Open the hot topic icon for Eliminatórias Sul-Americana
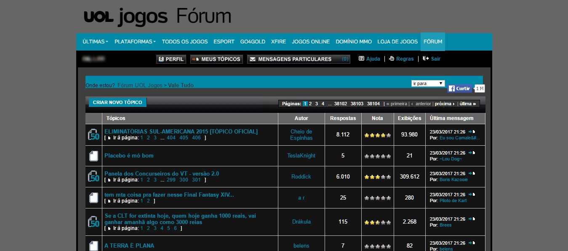 coord(93,135)
